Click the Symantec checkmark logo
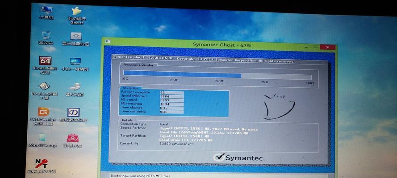This screenshot has width=397, height=178. [219, 157]
